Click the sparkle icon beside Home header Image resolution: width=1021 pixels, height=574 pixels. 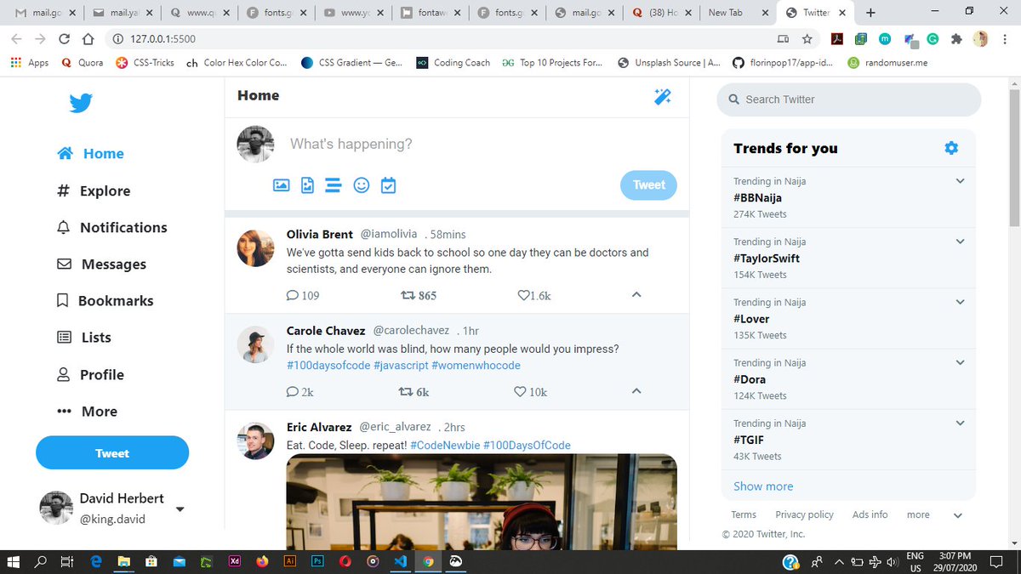coord(663,96)
